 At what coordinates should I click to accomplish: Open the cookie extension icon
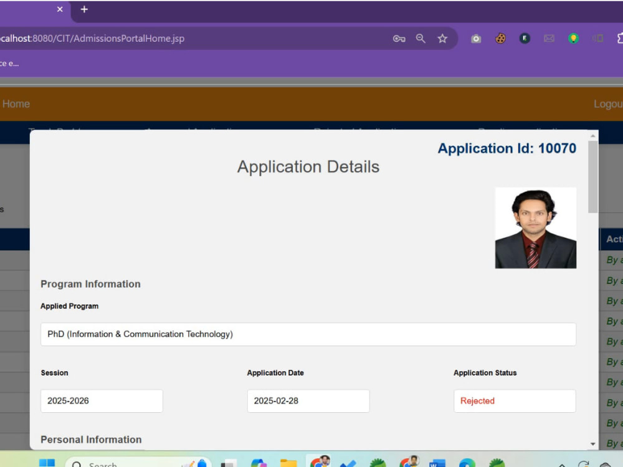point(500,39)
